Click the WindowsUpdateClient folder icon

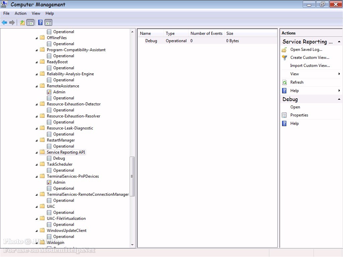click(x=42, y=230)
